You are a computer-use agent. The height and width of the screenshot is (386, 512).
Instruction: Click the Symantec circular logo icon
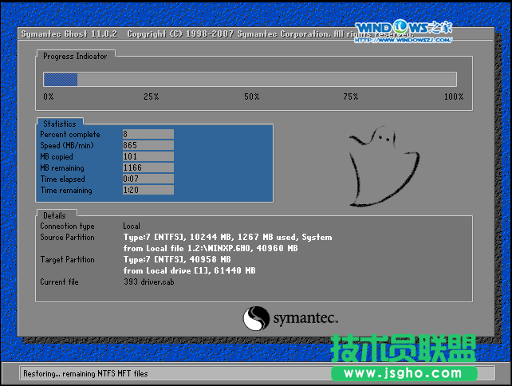[x=257, y=319]
